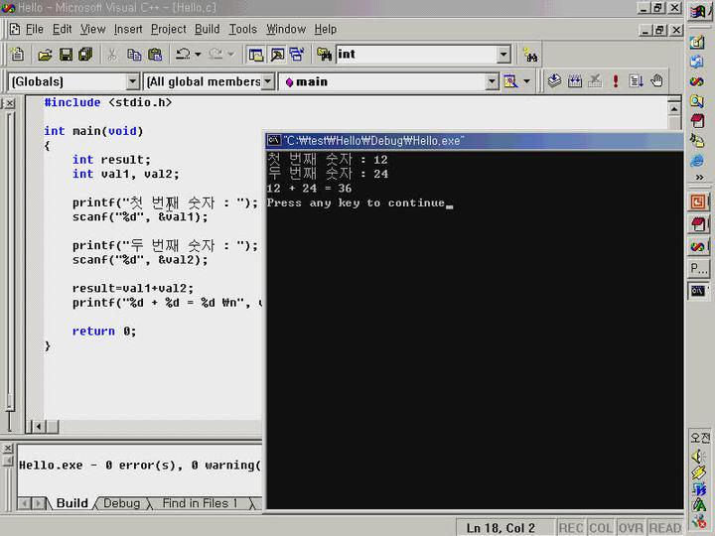Open the Edit menu
The width and height of the screenshot is (715, 536).
coord(62,29)
